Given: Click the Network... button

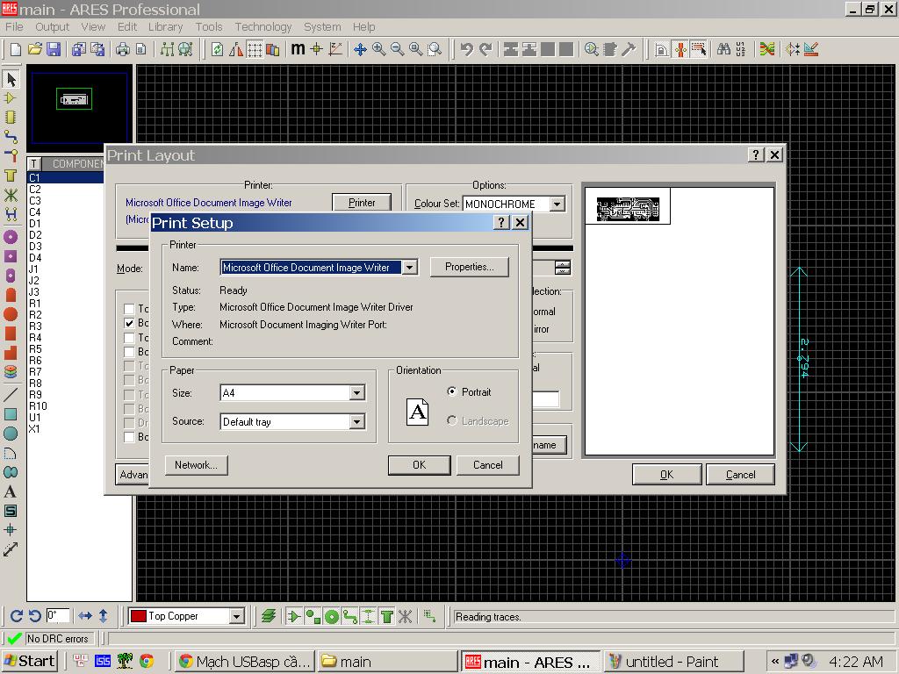Looking at the screenshot, I should coord(196,465).
